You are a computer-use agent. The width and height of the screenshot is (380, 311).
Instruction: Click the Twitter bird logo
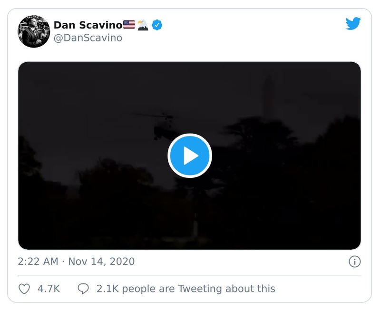pyautogui.click(x=353, y=24)
